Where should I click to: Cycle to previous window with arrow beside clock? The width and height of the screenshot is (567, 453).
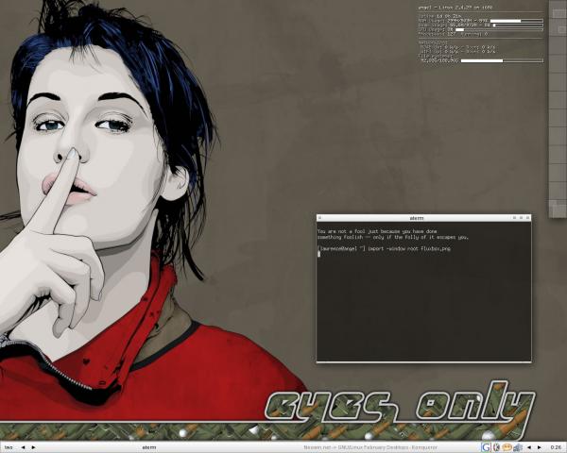[x=528, y=447]
